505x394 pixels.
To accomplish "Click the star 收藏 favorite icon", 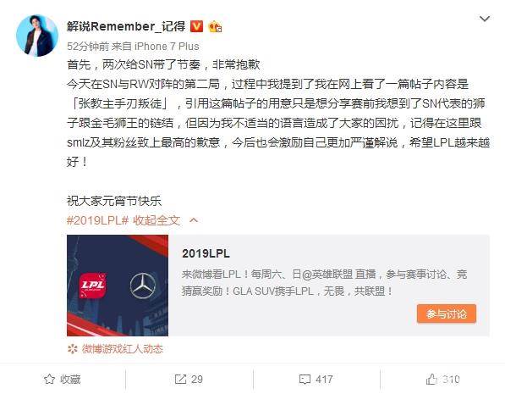I will (x=49, y=379).
